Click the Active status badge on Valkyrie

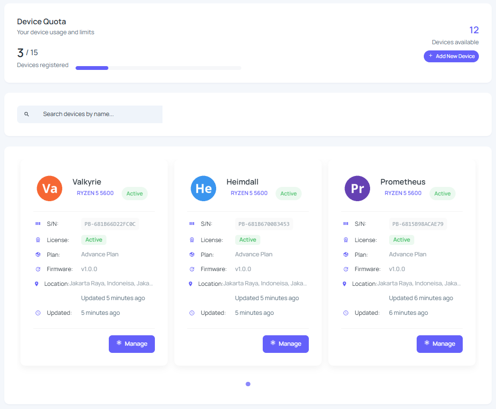click(x=134, y=194)
